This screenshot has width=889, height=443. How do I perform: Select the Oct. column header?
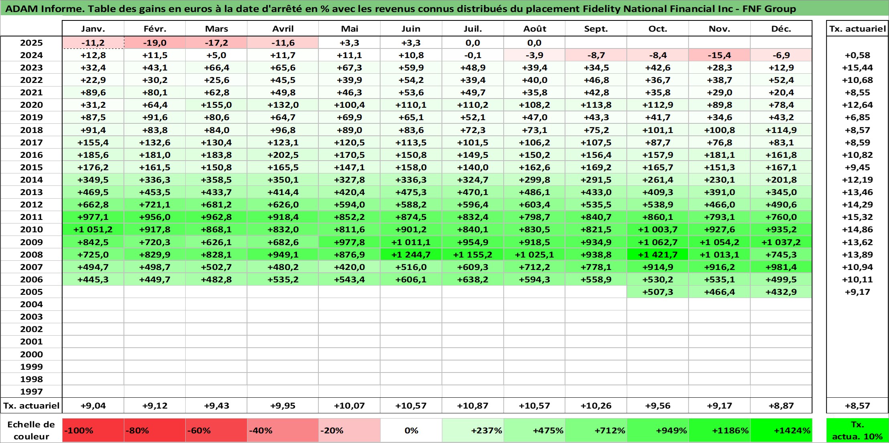(658, 29)
